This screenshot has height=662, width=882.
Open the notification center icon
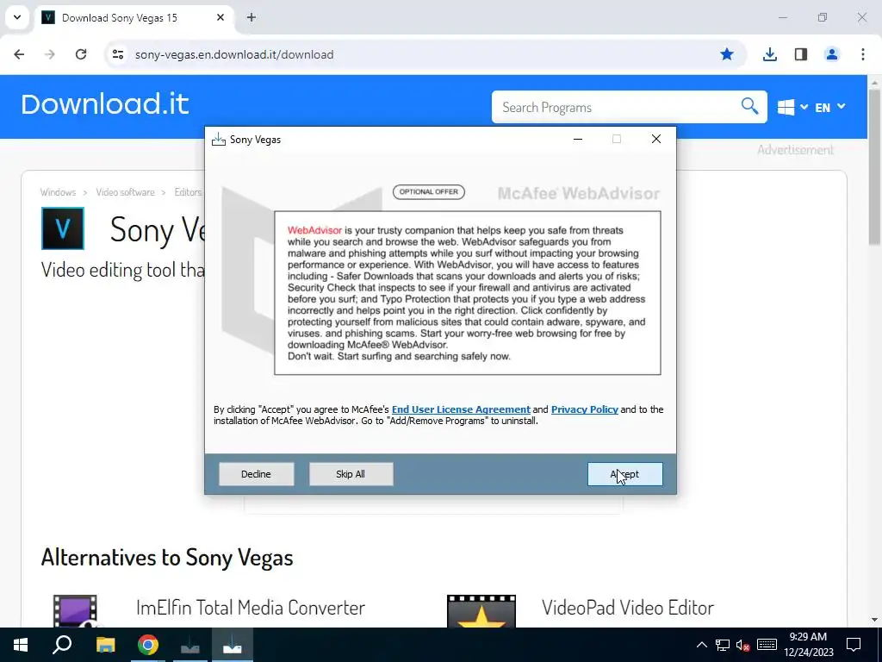[854, 645]
